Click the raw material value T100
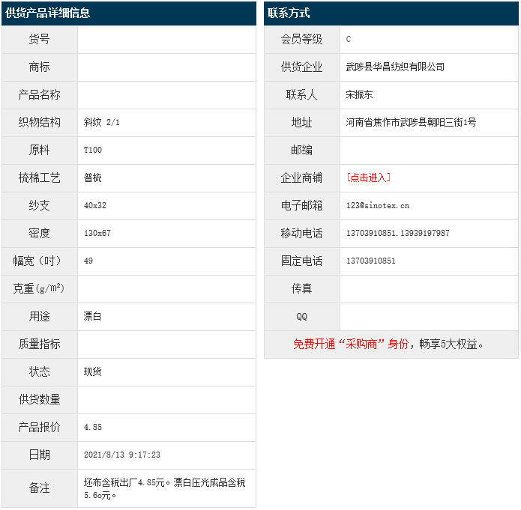Screen dimensions: 521x510 [x=93, y=150]
